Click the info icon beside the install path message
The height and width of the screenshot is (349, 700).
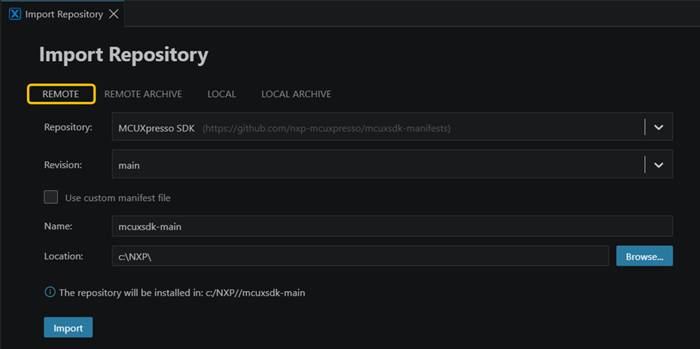[x=50, y=293]
